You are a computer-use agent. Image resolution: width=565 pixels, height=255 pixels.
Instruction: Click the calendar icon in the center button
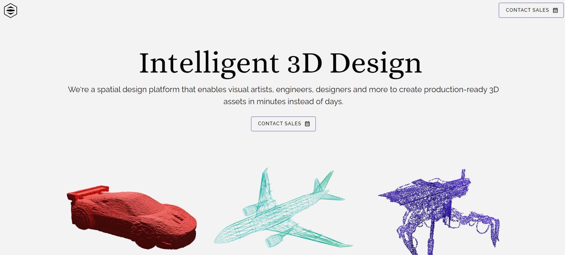click(x=307, y=124)
